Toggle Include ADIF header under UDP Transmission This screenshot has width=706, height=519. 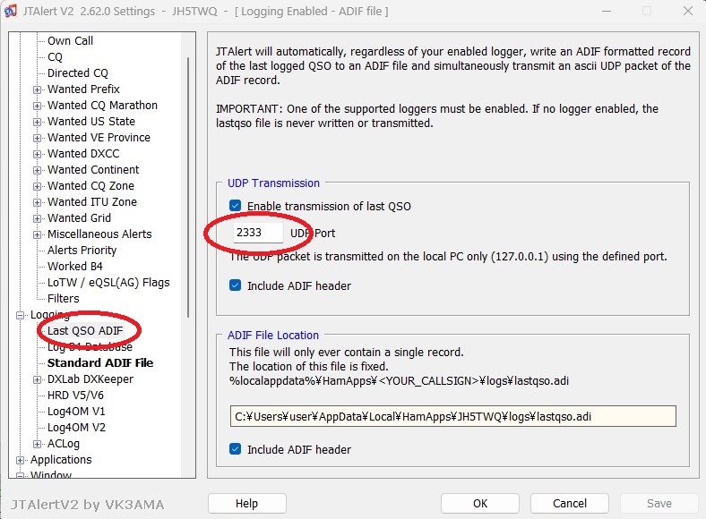tap(235, 285)
